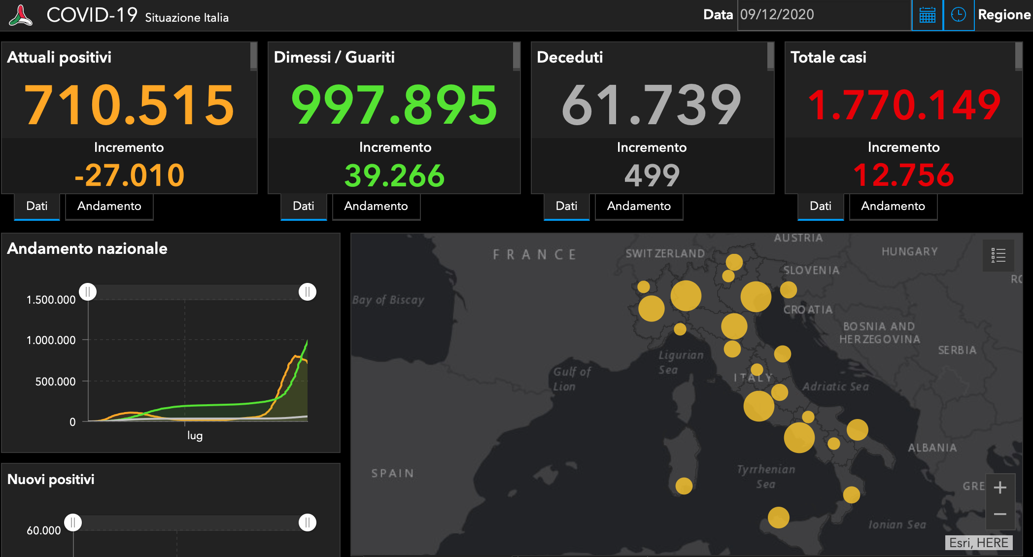This screenshot has width=1033, height=557.
Task: Click the Attuali positivi panel scrollbar
Action: click(x=253, y=56)
